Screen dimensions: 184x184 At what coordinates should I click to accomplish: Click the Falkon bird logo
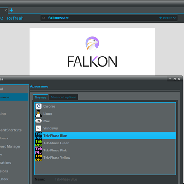click(92, 43)
